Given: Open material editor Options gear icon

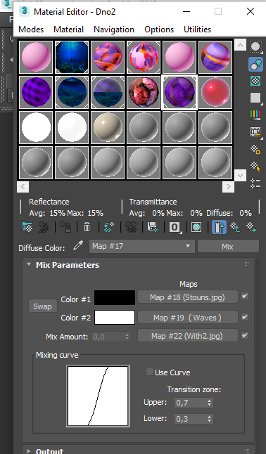Looking at the screenshot, I should 255,150.
